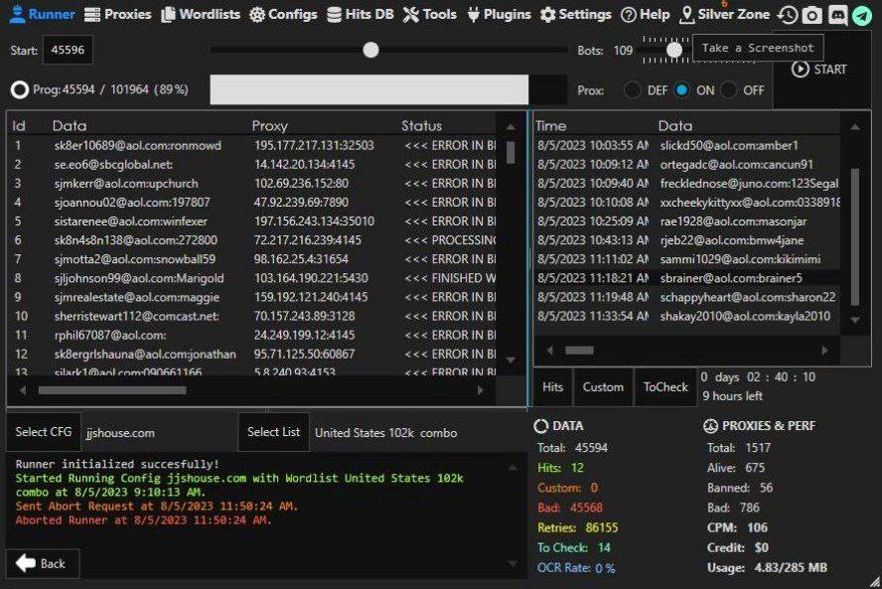Open the Plugins section
The height and width of the screenshot is (589, 882).
click(499, 14)
